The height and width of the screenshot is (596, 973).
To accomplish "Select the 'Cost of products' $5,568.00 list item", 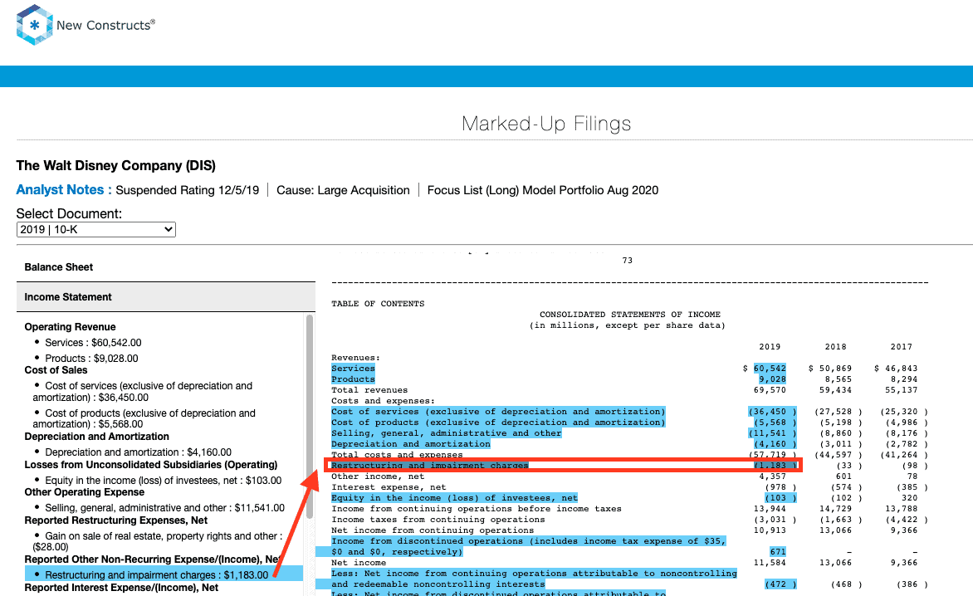I will [144, 418].
